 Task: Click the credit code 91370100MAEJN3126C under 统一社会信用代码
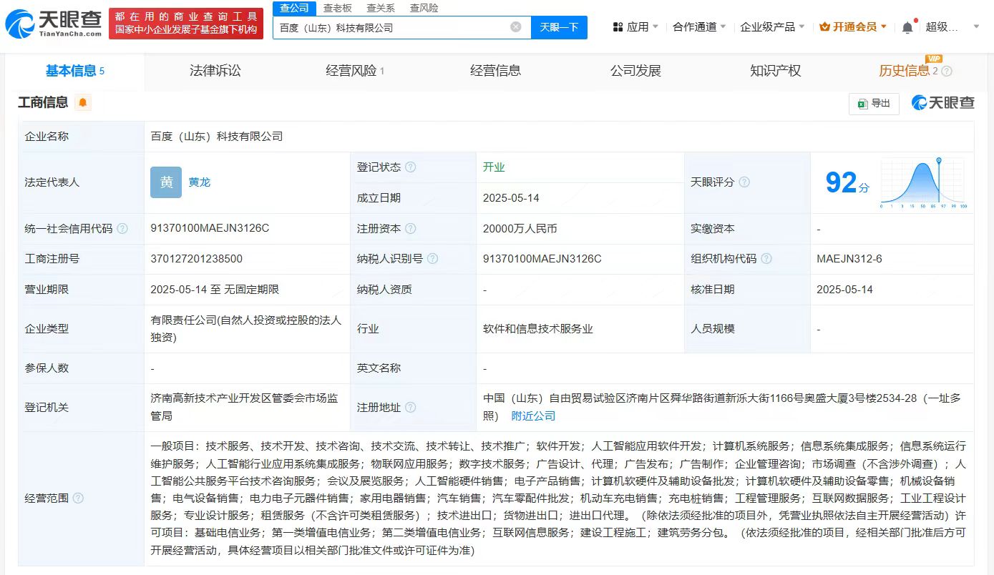[210, 228]
